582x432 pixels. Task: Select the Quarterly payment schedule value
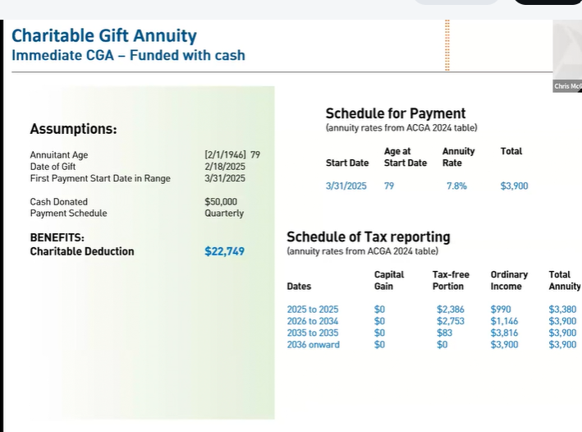224,214
